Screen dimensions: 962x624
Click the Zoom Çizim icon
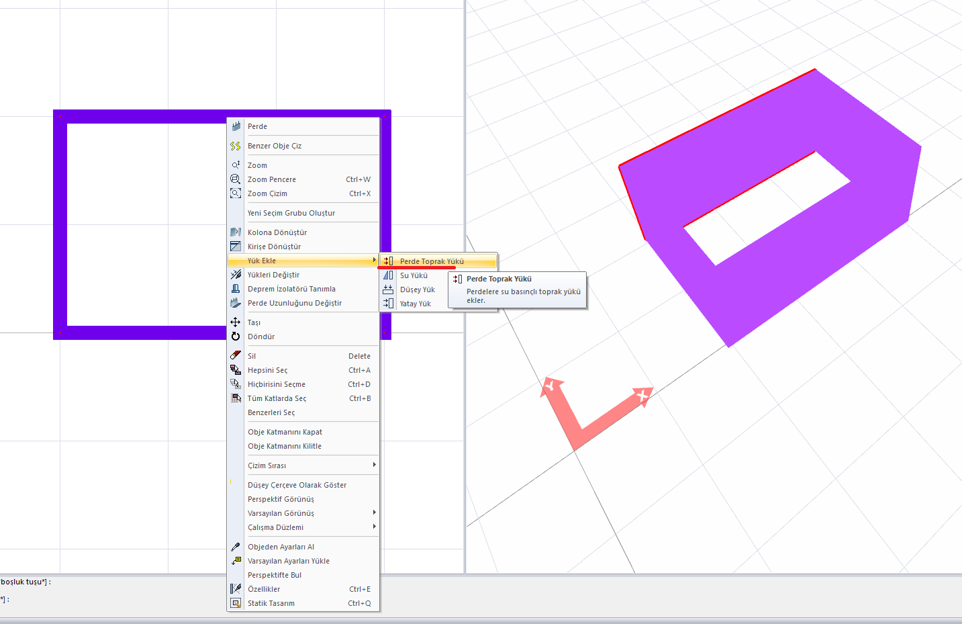[236, 193]
